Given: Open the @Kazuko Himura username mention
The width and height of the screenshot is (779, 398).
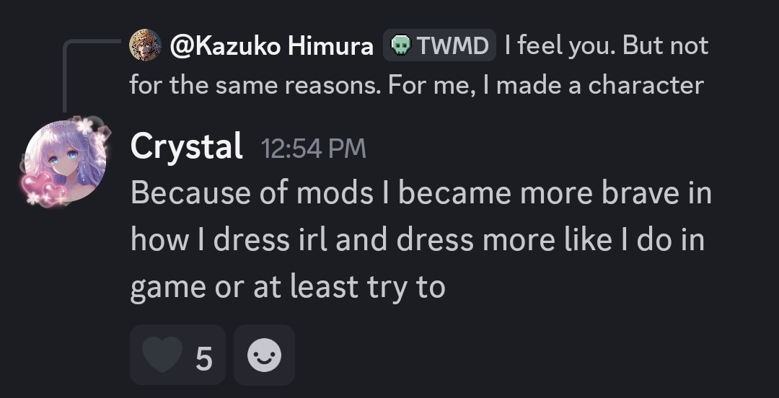Looking at the screenshot, I should tap(272, 46).
